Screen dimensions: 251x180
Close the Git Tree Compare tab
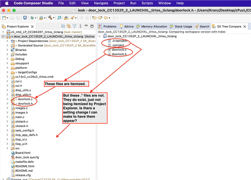245,26
